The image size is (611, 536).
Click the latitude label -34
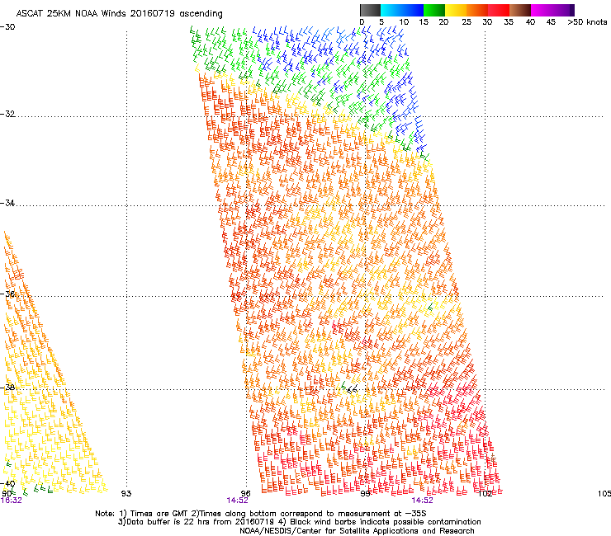click(x=7, y=203)
